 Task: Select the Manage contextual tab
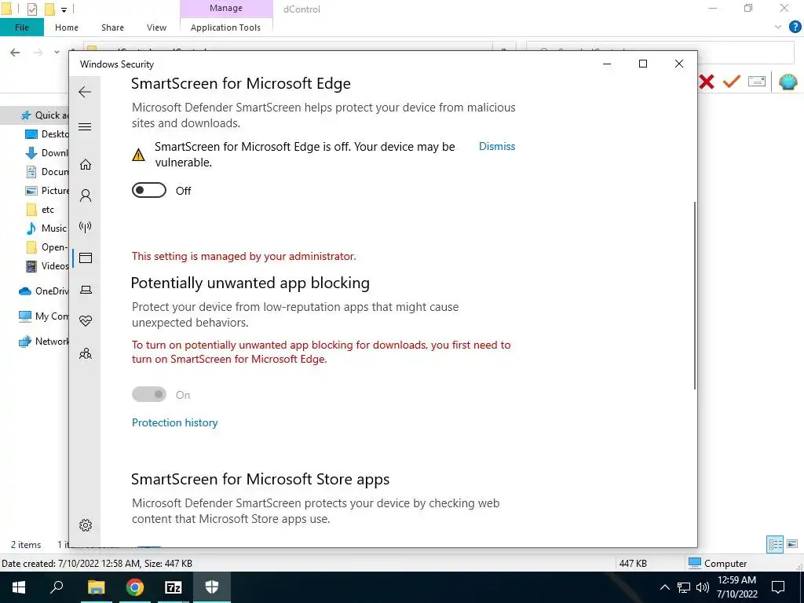[x=226, y=8]
